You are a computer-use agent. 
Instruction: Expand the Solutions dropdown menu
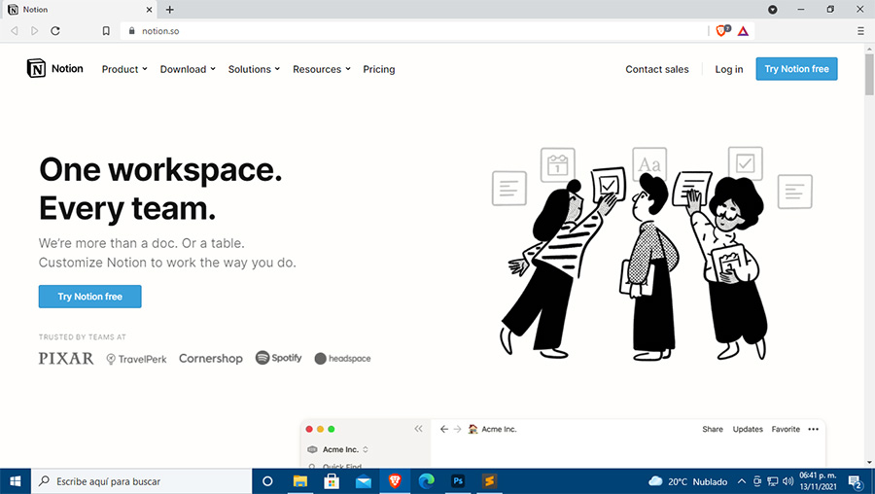tap(254, 69)
